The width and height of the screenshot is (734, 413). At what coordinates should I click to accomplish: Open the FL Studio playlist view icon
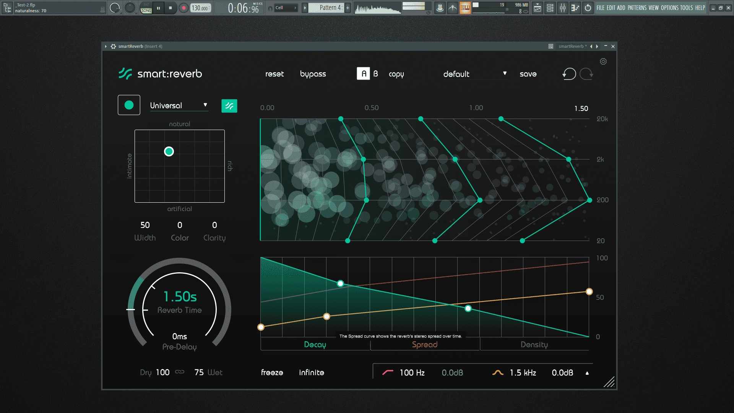(x=538, y=8)
